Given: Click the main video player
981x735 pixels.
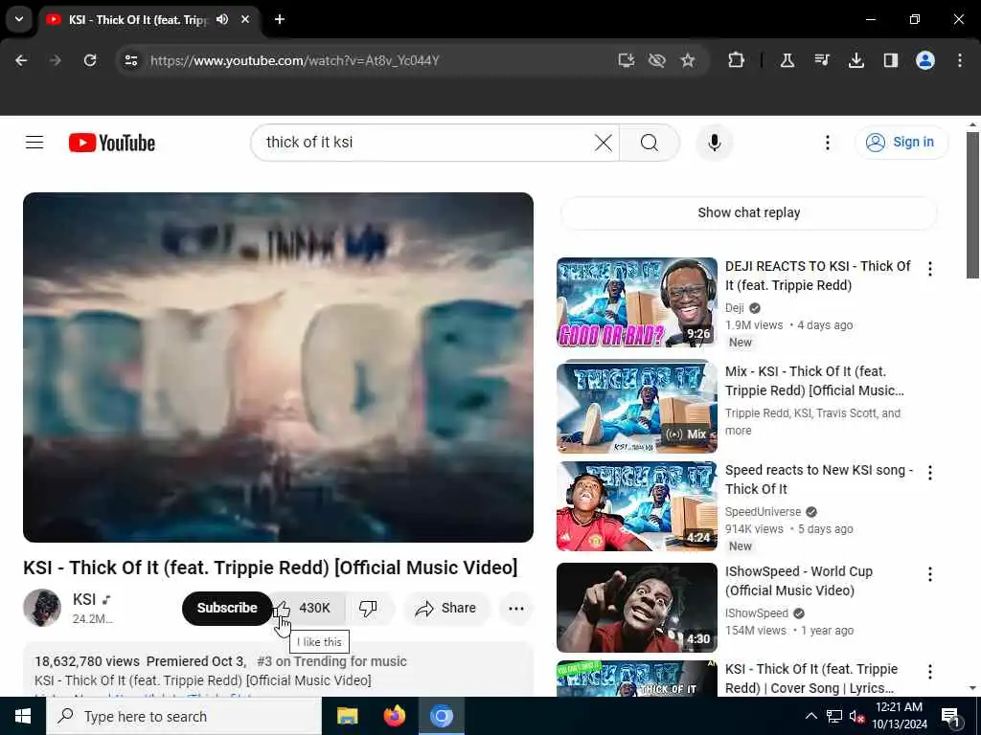Looking at the screenshot, I should pos(279,367).
